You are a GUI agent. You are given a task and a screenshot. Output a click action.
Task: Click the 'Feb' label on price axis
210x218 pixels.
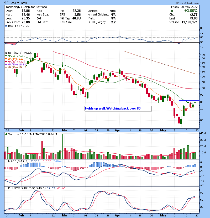coord(21,131)
